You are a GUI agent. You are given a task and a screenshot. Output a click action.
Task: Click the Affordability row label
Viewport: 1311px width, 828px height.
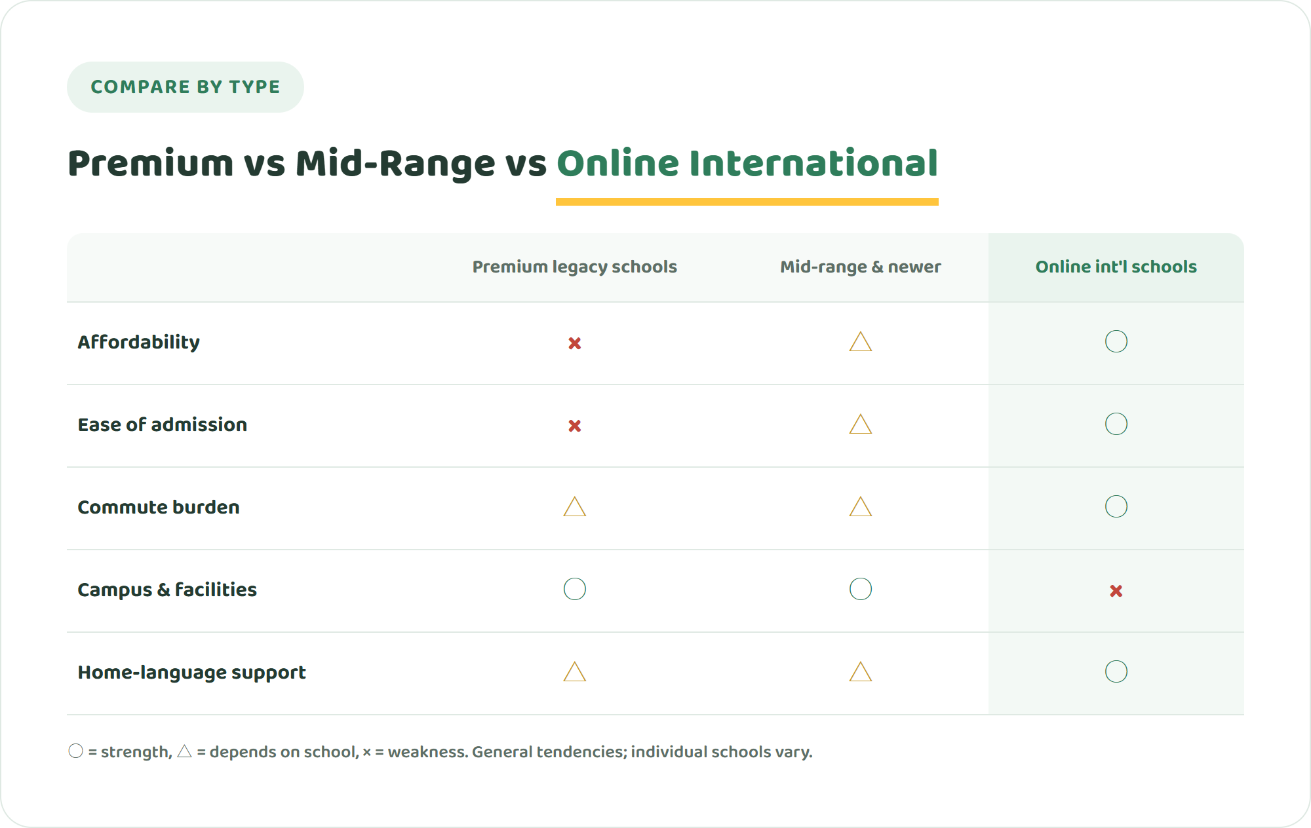pos(139,342)
